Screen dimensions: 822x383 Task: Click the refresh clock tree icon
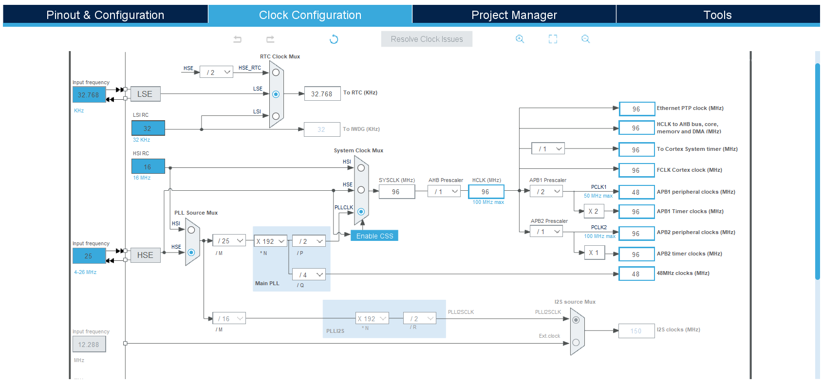click(334, 39)
